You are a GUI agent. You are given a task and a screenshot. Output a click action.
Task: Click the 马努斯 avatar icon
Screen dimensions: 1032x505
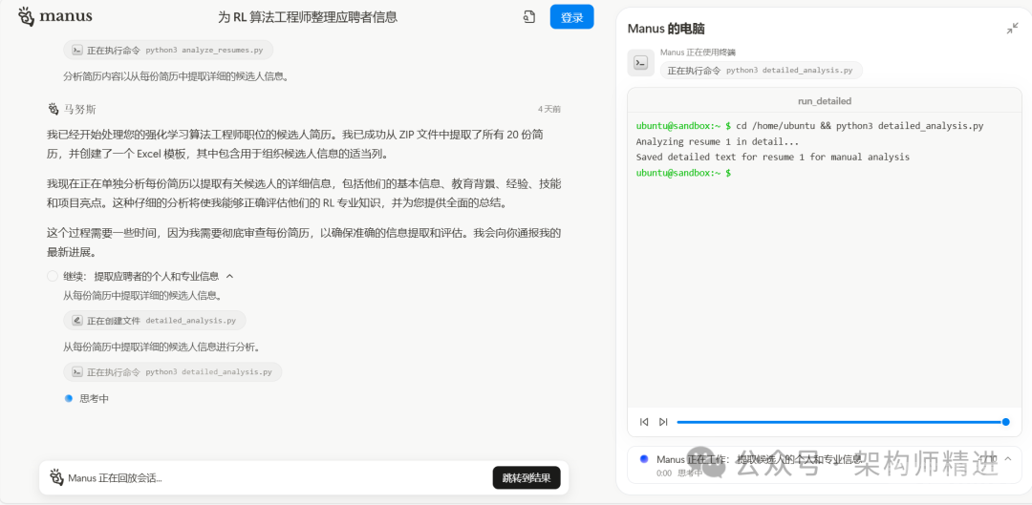[x=54, y=109]
